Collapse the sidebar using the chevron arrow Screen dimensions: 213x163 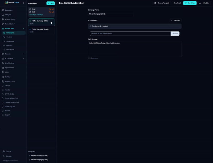23,3
